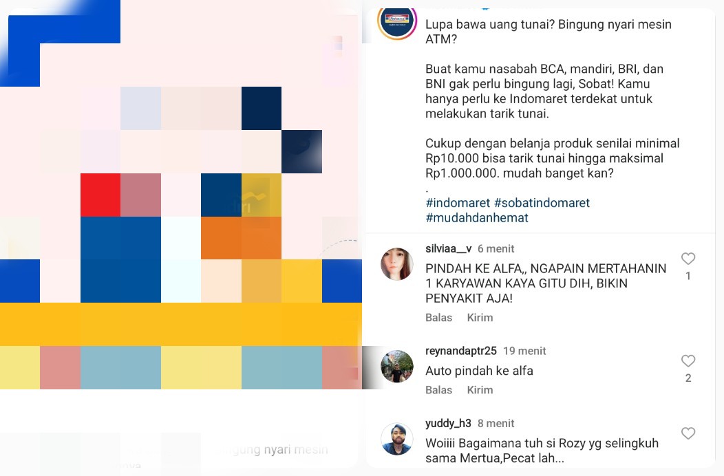Open the reynandaptr25 username link

coord(461,351)
